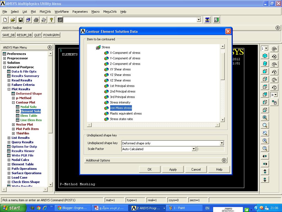Click the SAVE_DB toolbar button
282x212 pixels.
click(x=9, y=35)
